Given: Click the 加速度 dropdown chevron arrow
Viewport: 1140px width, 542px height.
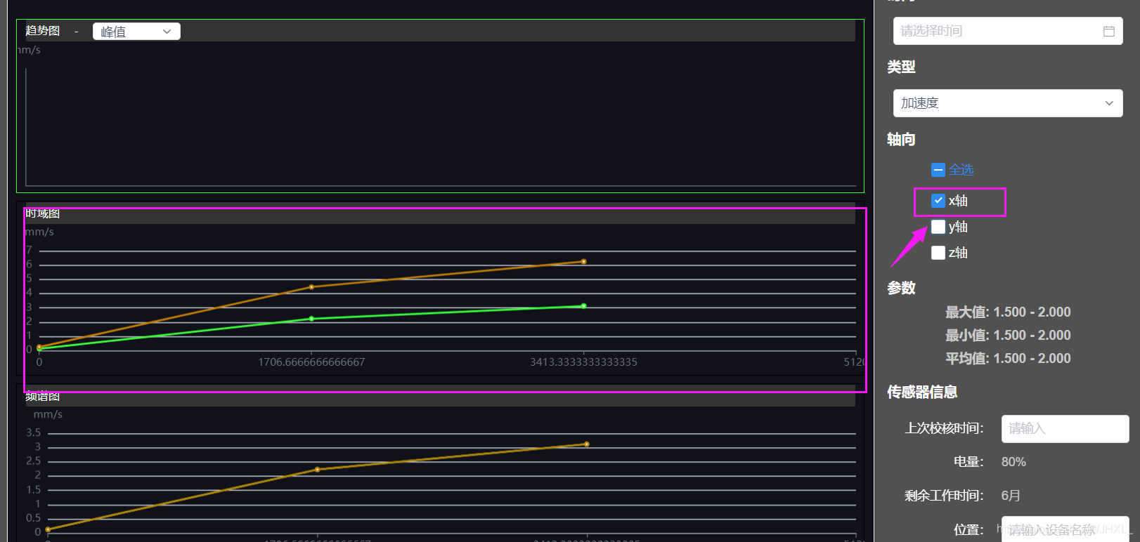Looking at the screenshot, I should (x=1109, y=103).
